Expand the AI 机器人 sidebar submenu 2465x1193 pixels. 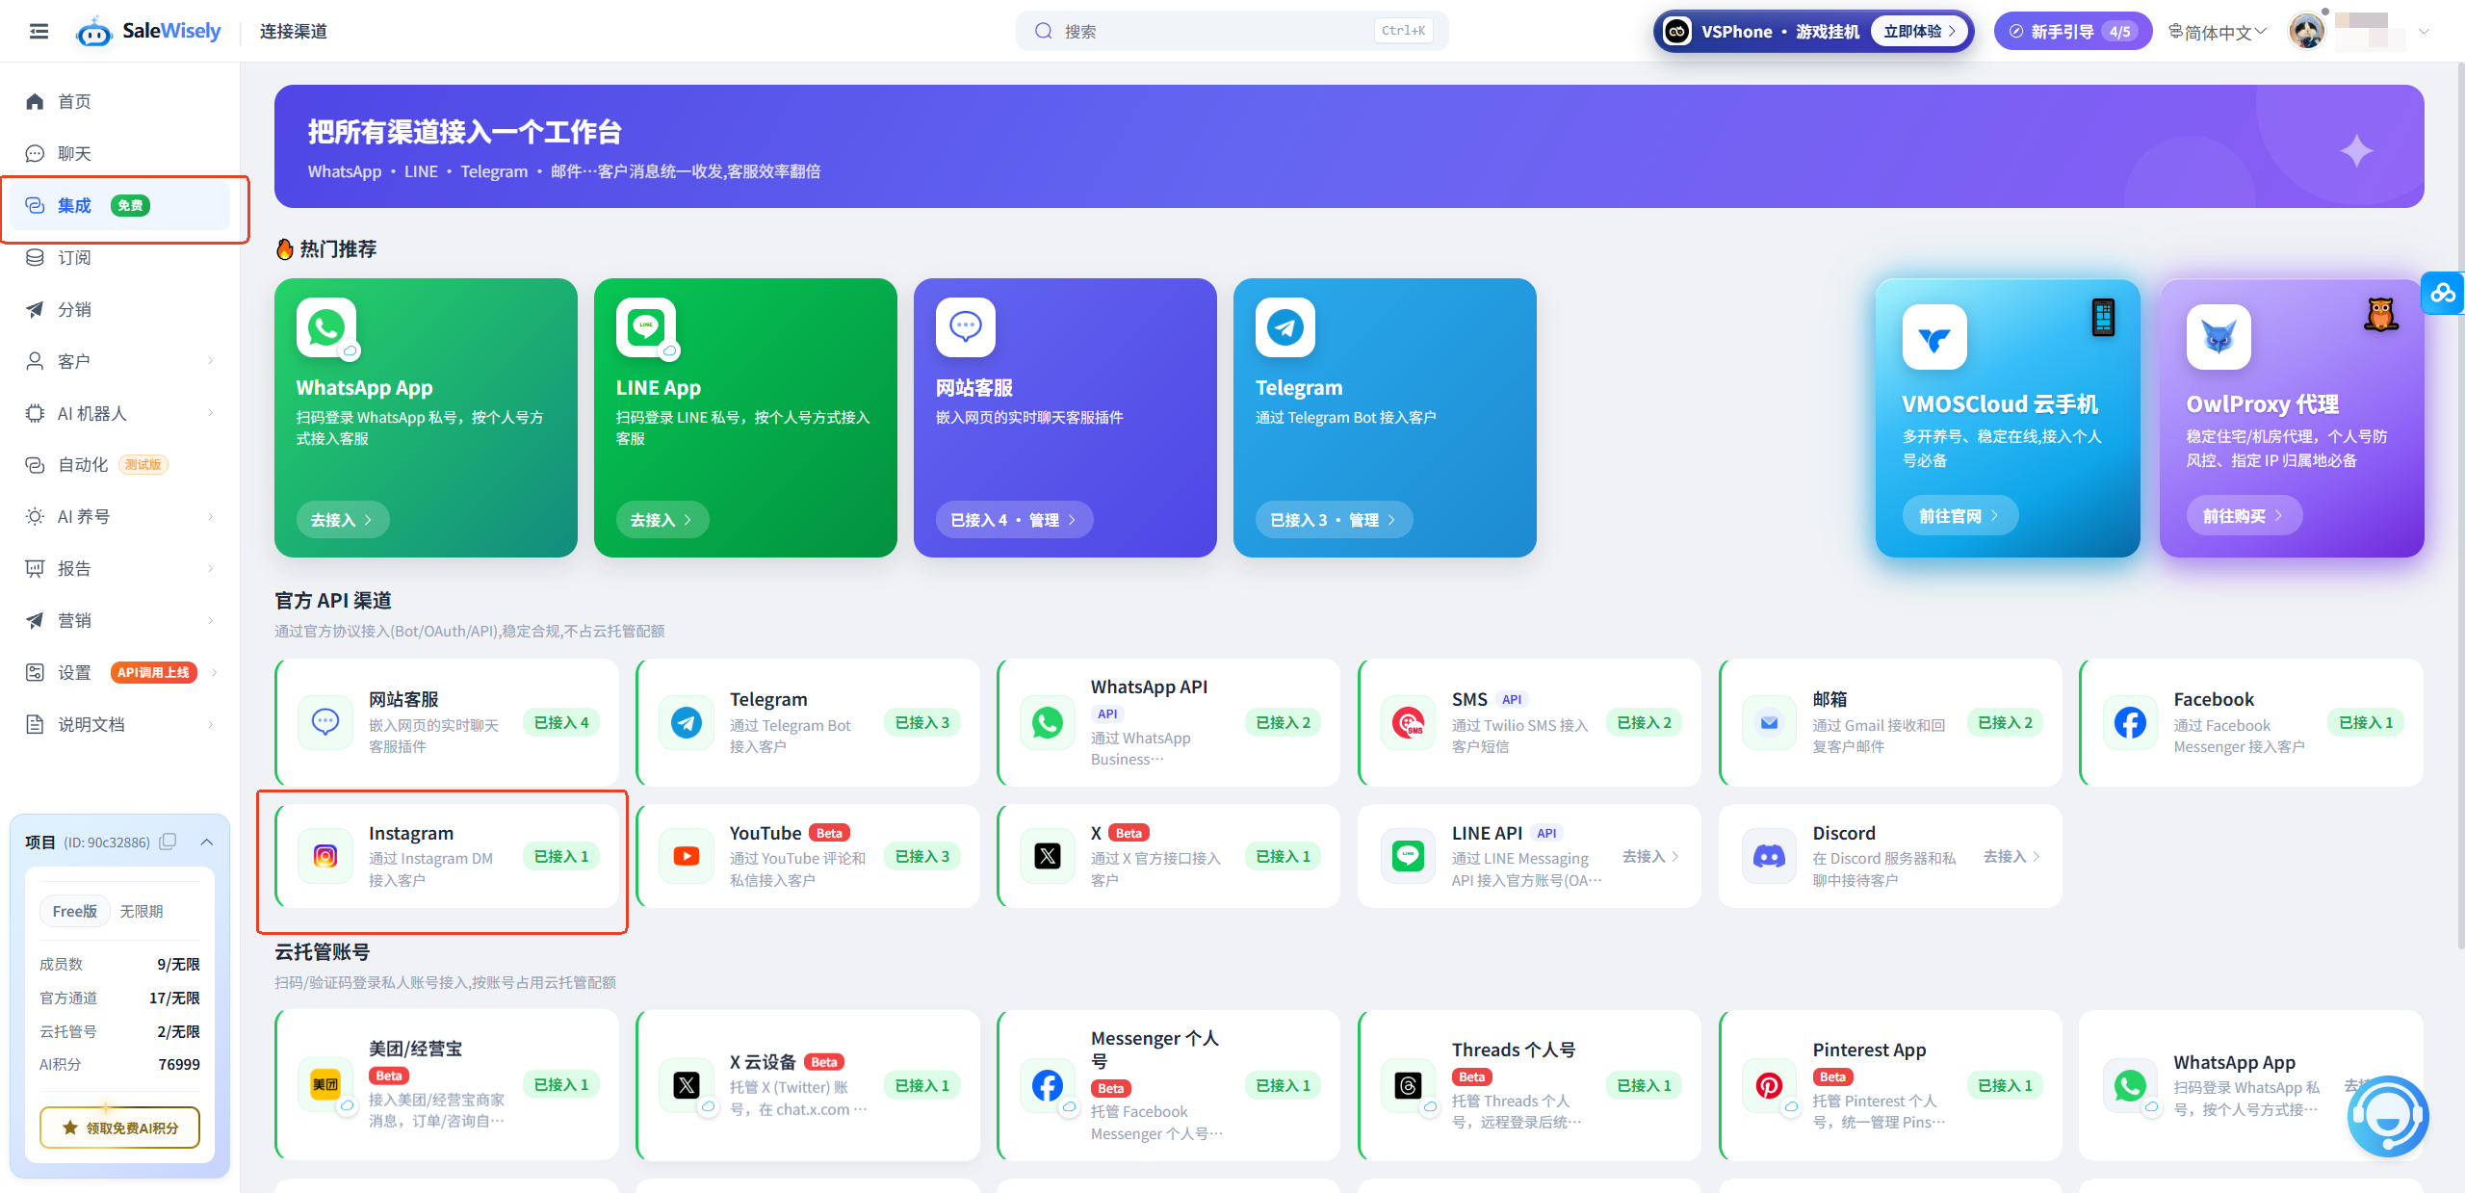[211, 413]
